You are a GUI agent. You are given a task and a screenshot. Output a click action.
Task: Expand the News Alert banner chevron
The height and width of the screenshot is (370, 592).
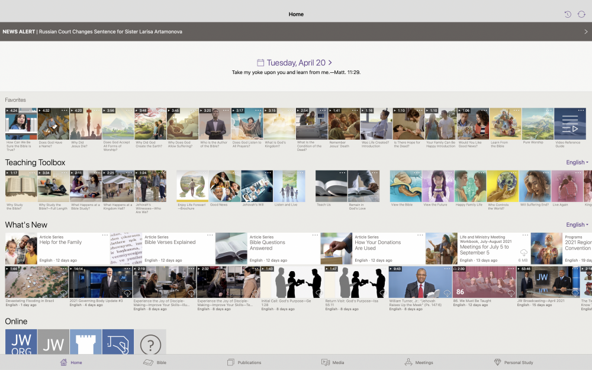(585, 32)
